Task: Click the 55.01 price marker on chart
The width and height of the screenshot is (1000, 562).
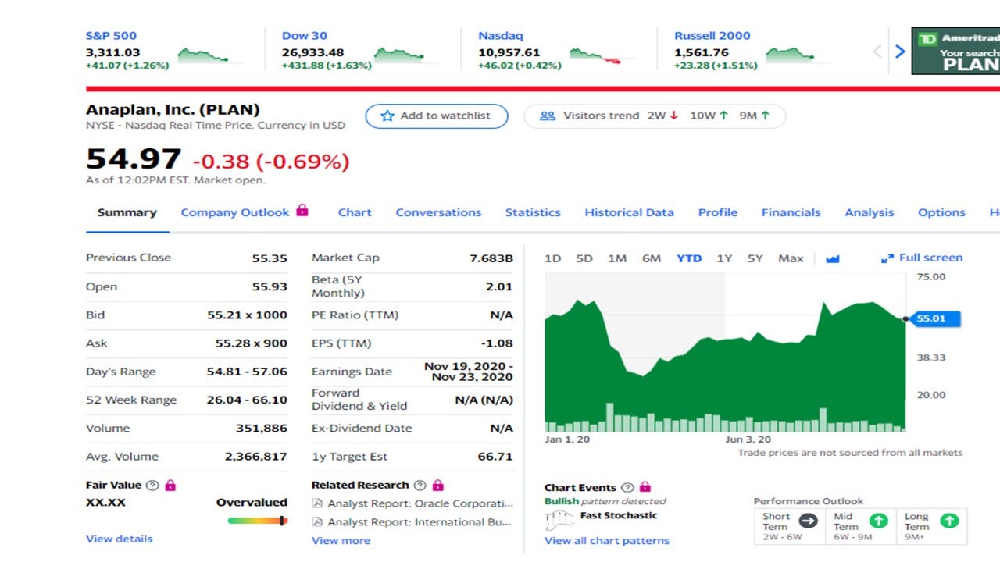Action: (935, 318)
